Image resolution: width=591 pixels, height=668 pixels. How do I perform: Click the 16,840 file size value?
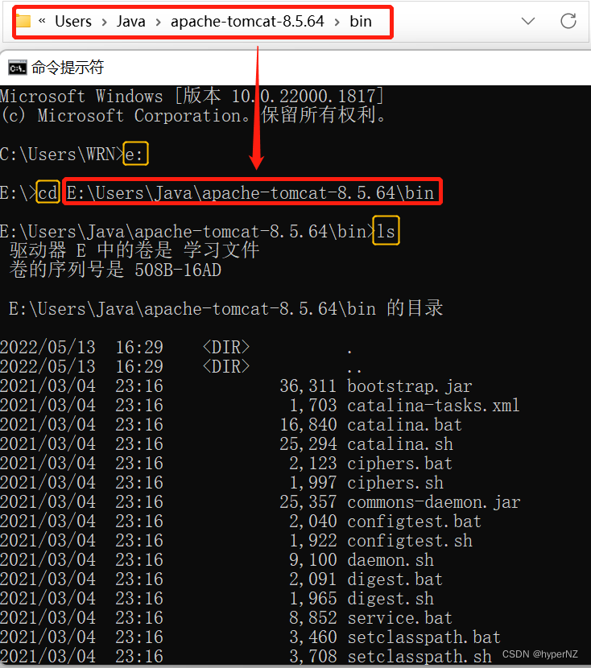[308, 424]
